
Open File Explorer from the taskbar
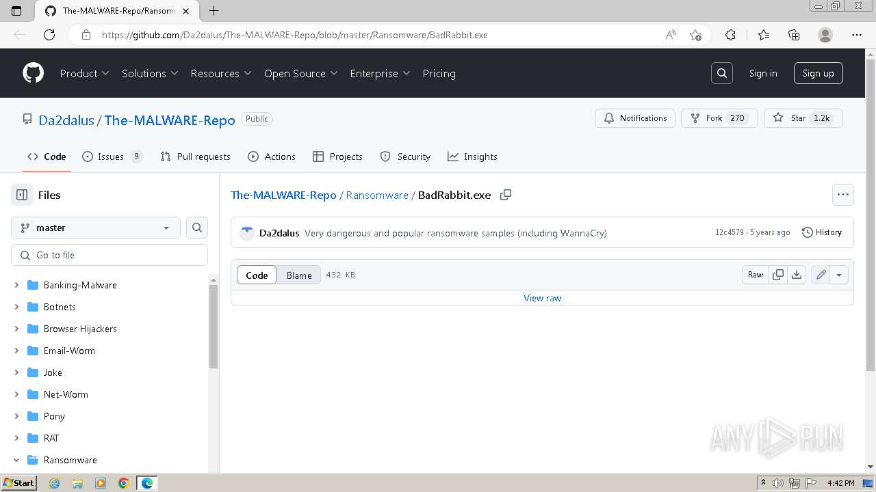pyautogui.click(x=77, y=483)
